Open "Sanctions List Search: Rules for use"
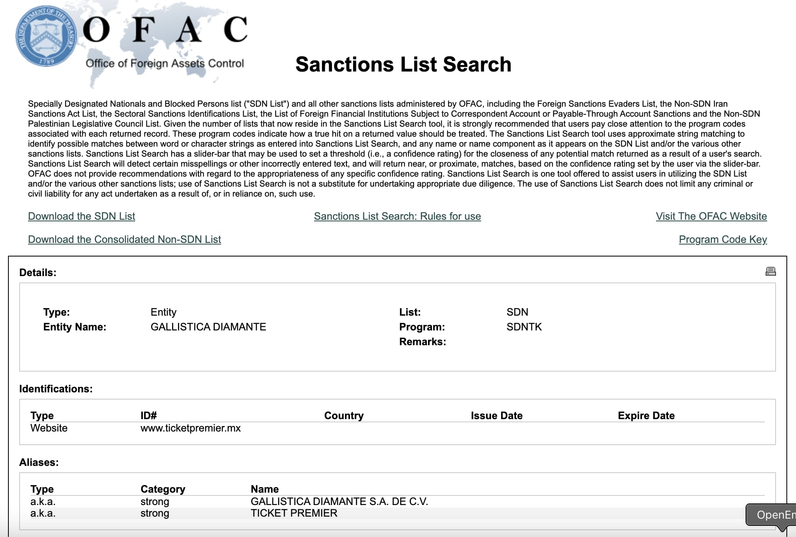Screen dimensions: 796x537 click(x=398, y=216)
